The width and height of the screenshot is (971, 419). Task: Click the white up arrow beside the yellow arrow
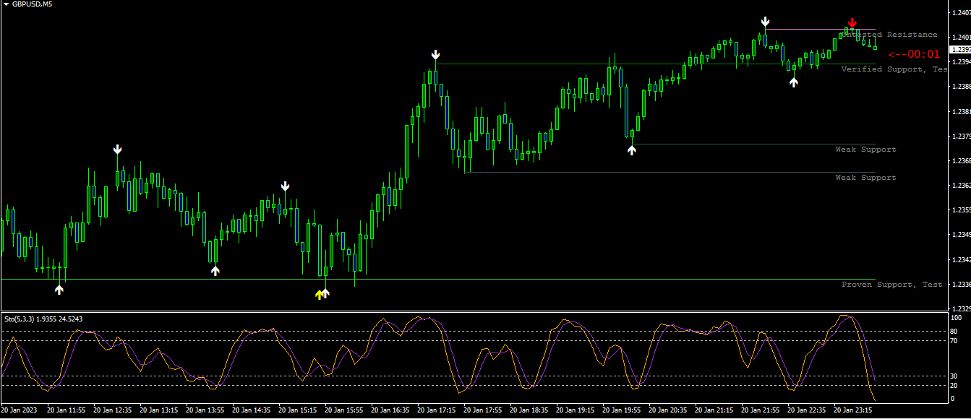(x=325, y=293)
